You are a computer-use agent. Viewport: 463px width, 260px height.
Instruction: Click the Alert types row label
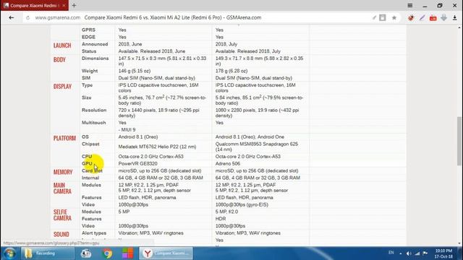point(94,233)
